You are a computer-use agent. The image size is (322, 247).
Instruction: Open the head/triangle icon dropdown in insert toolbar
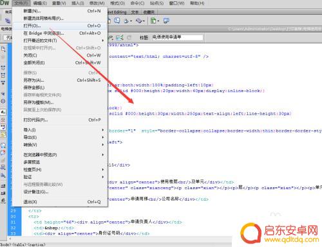point(128,21)
